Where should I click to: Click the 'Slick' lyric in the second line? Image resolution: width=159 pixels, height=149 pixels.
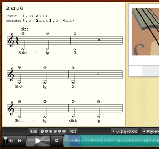tap(19, 87)
